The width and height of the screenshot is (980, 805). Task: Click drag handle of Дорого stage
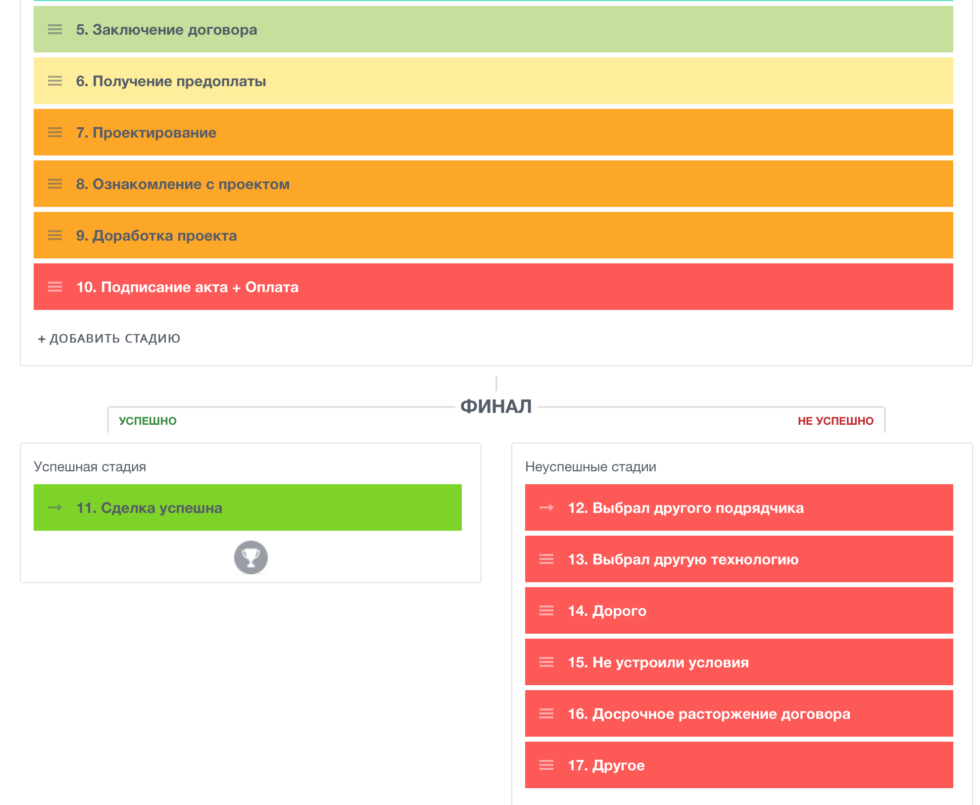click(x=546, y=611)
